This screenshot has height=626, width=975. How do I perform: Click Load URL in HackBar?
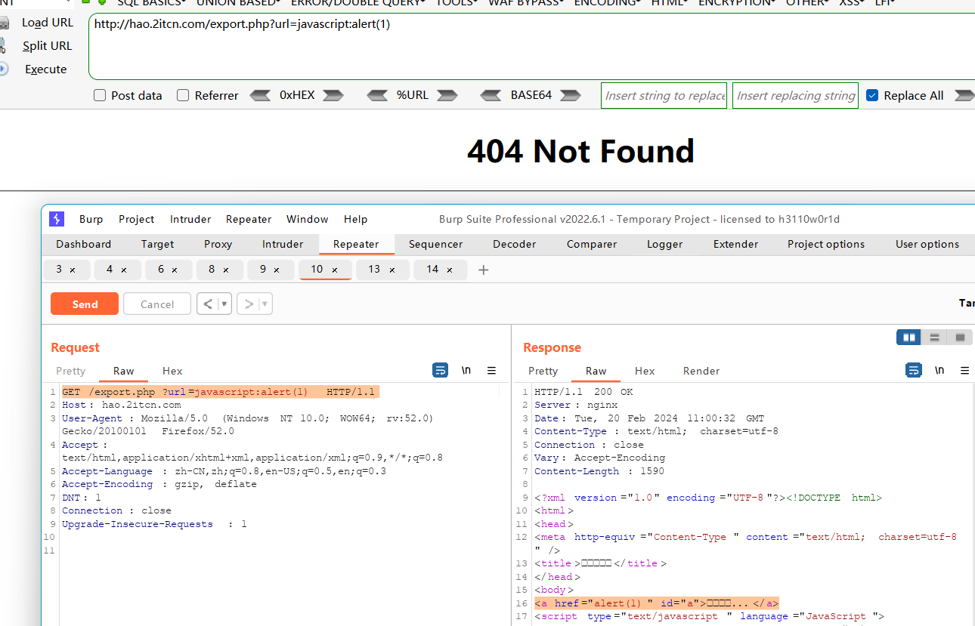click(x=47, y=23)
